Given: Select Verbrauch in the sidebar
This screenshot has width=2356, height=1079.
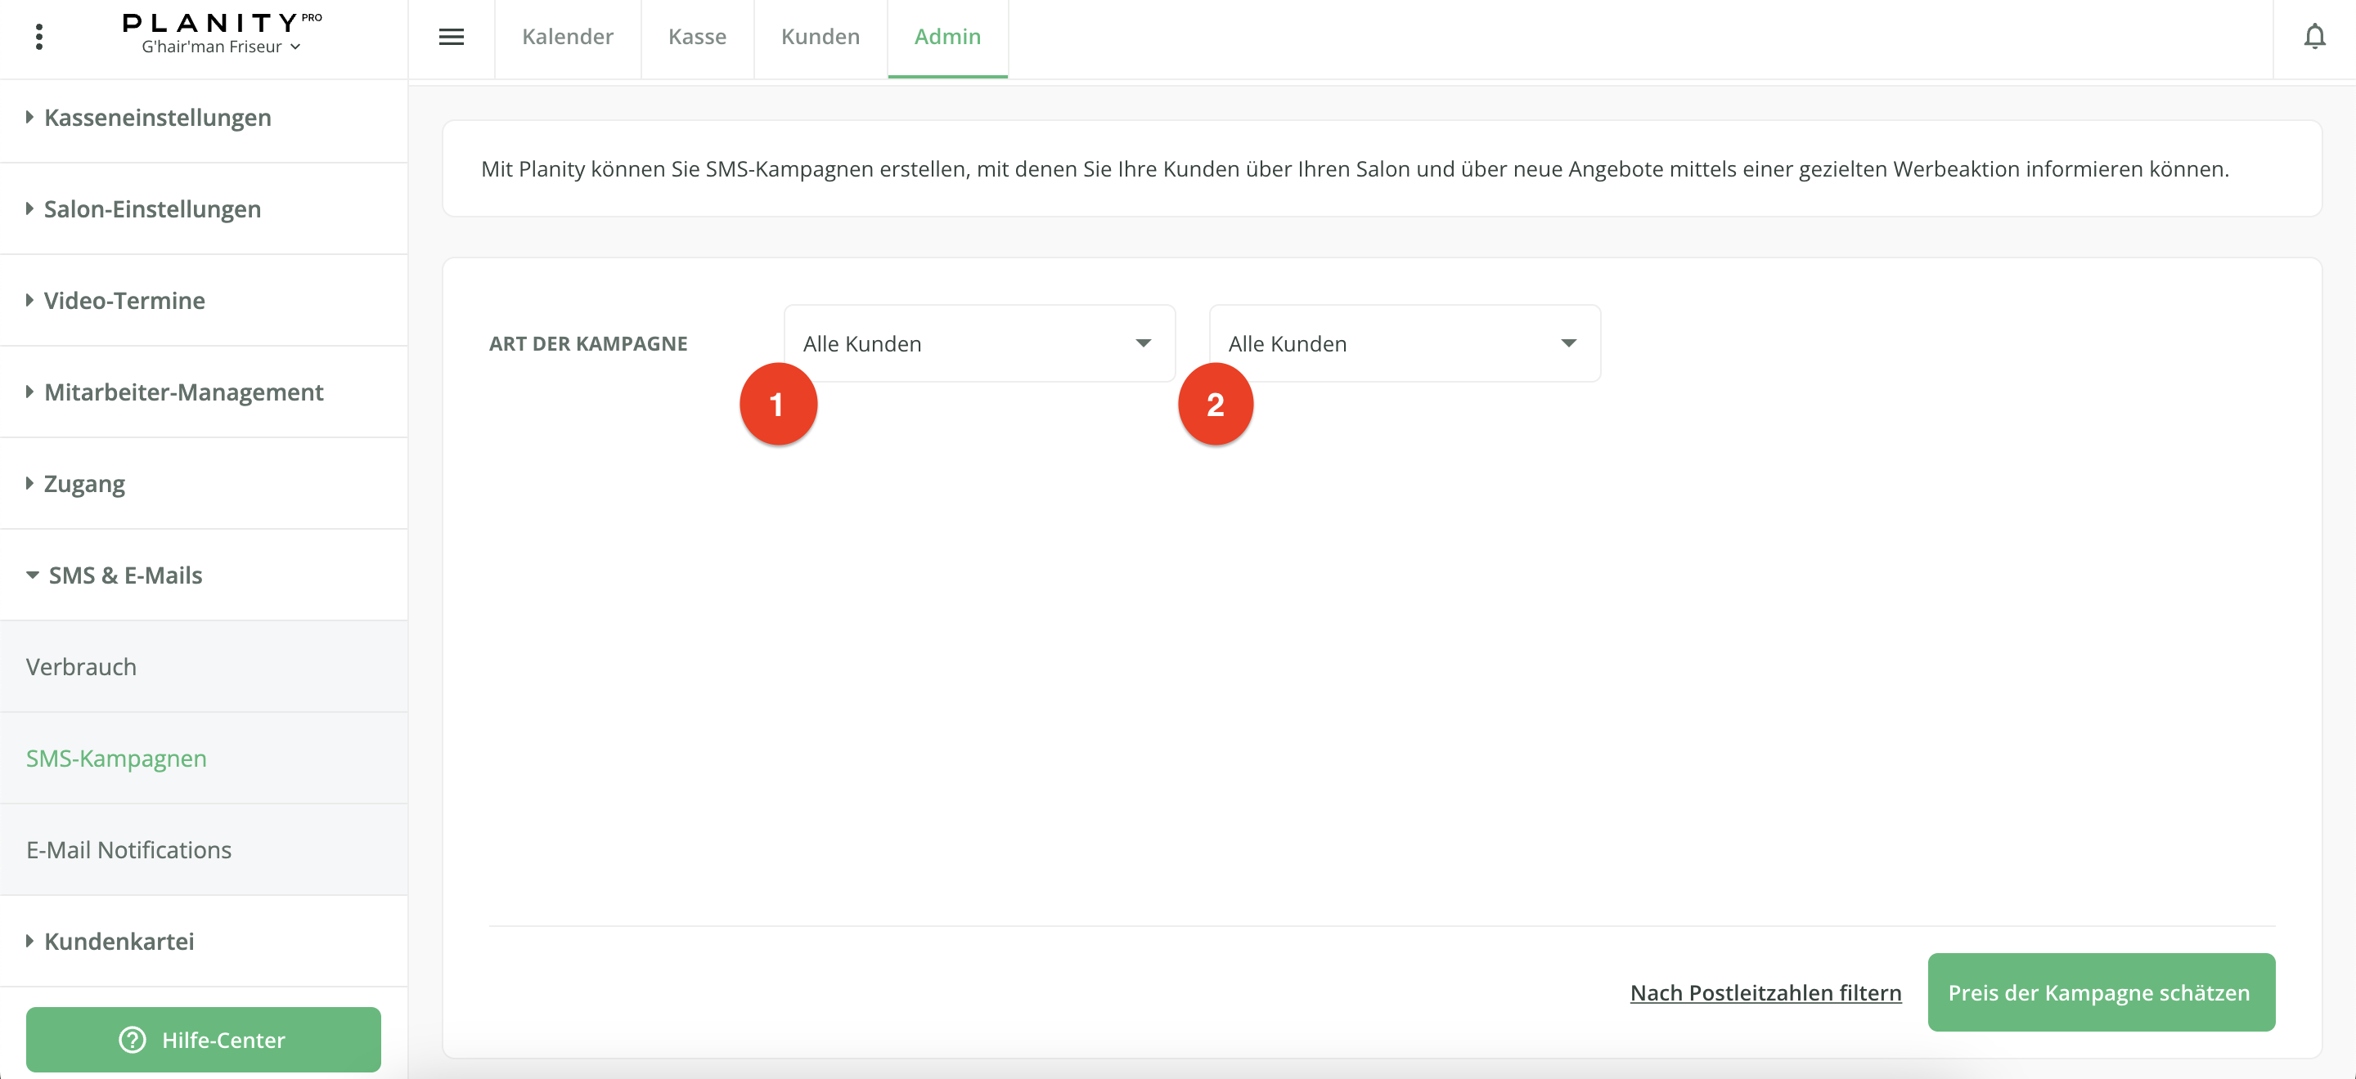Looking at the screenshot, I should 80,667.
